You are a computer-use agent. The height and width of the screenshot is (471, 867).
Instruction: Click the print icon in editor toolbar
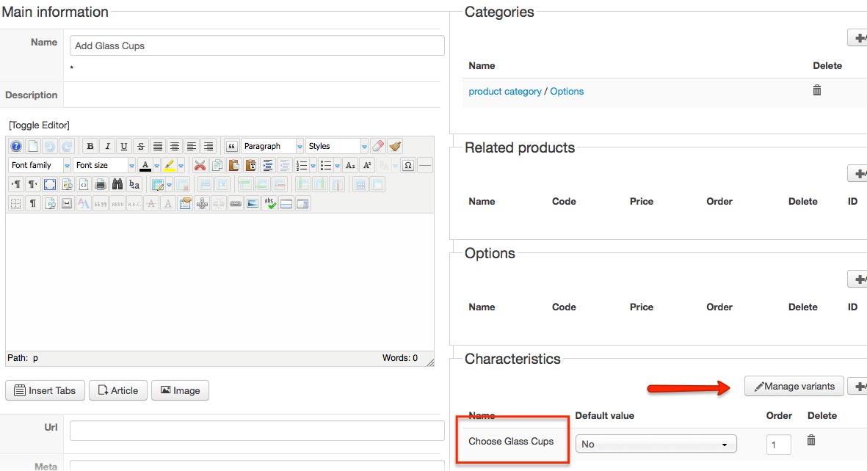coord(101,184)
